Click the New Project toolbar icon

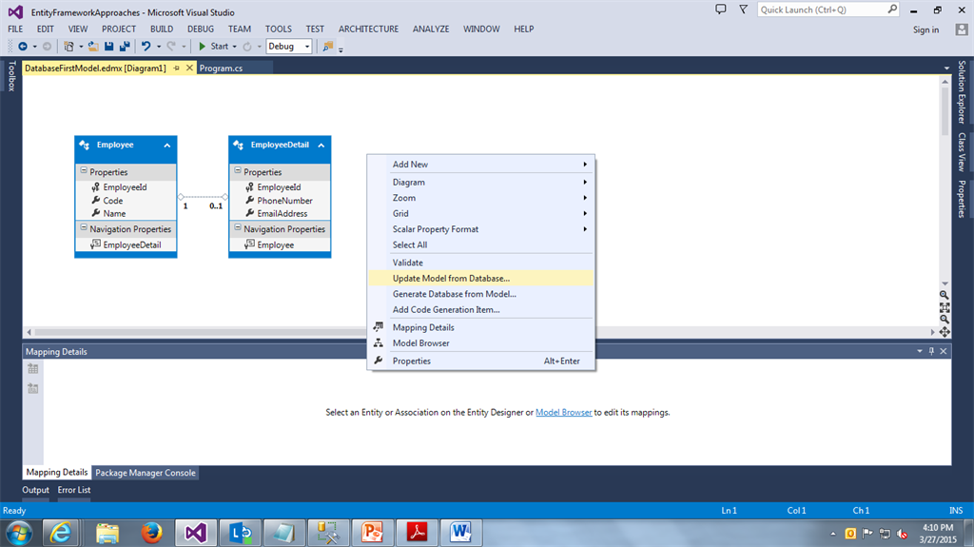[68, 47]
